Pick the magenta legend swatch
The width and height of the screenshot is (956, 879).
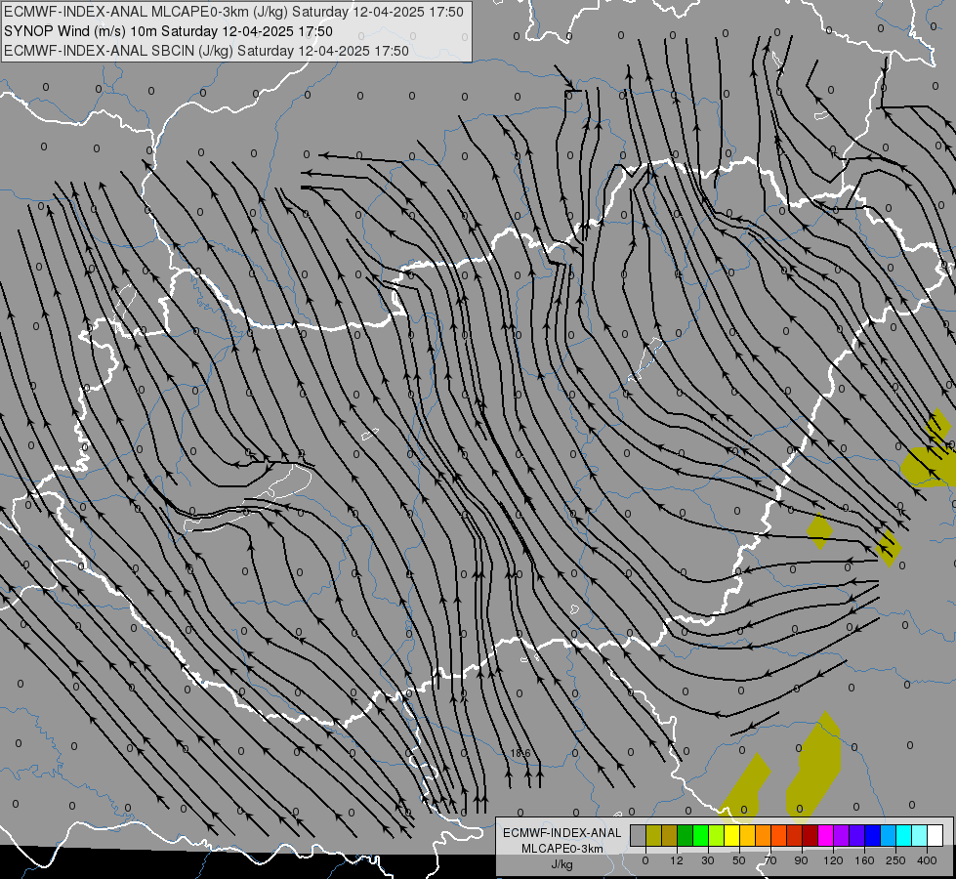point(826,836)
